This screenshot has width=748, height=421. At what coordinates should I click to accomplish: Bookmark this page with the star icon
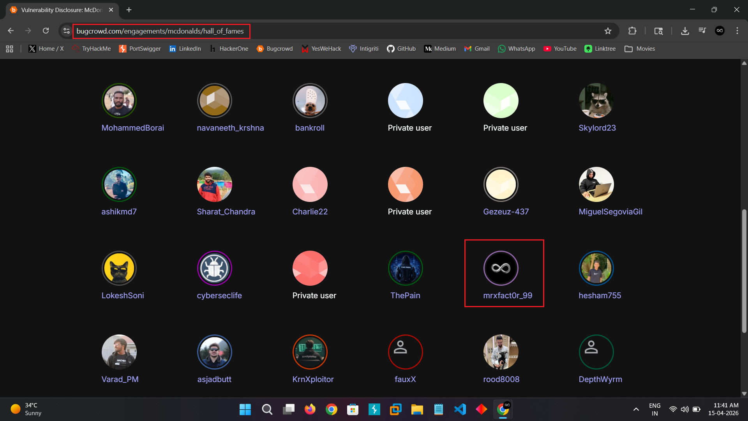pos(608,31)
